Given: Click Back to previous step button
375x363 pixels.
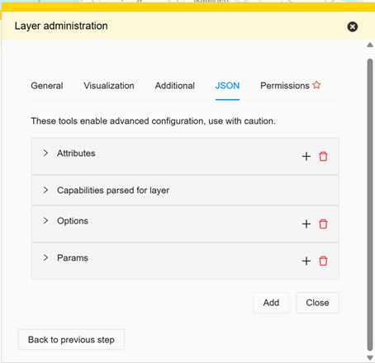Looking at the screenshot, I should point(71,340).
